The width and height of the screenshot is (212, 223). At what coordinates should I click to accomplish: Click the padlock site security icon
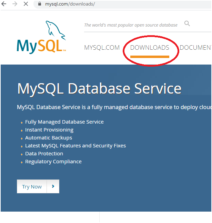(40, 4)
